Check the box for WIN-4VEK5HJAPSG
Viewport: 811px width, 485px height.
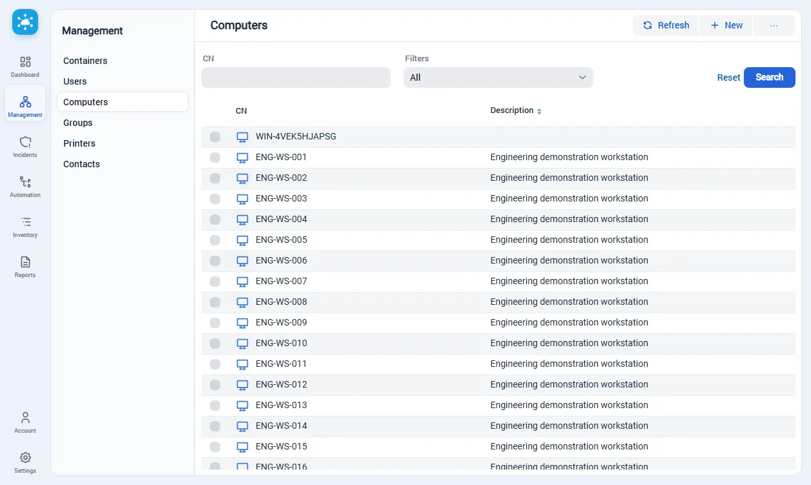coord(215,137)
